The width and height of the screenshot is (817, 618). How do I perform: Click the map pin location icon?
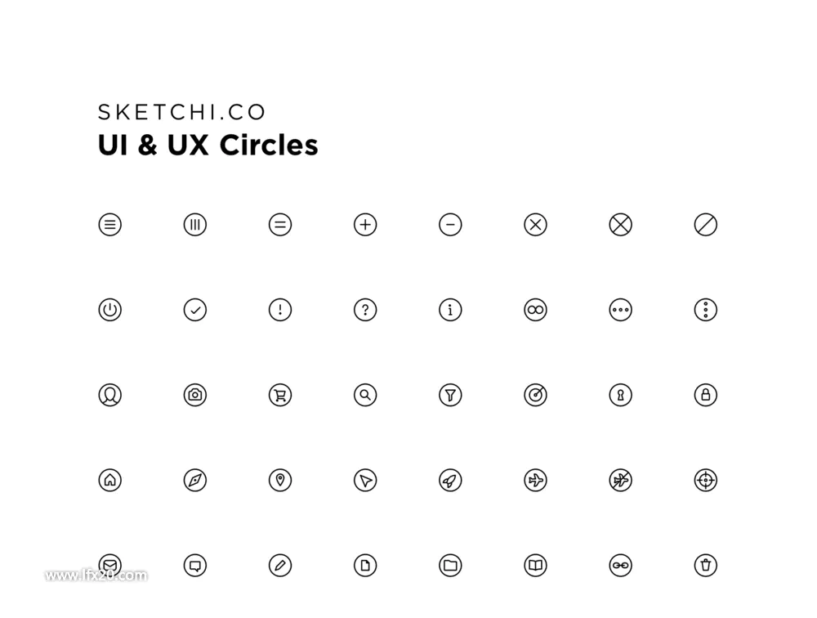[x=280, y=480]
